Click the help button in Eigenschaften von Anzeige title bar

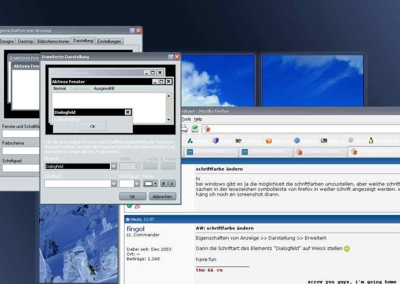click(132, 31)
